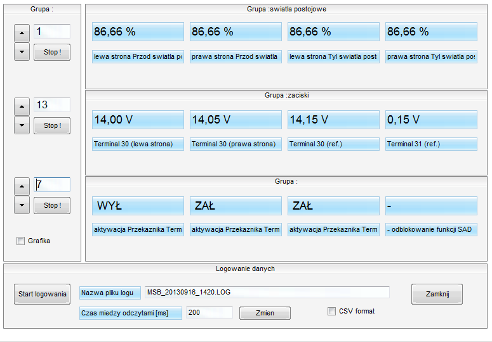
Task: Click the odblokowanie funkcji SAD label
Action: point(431,229)
